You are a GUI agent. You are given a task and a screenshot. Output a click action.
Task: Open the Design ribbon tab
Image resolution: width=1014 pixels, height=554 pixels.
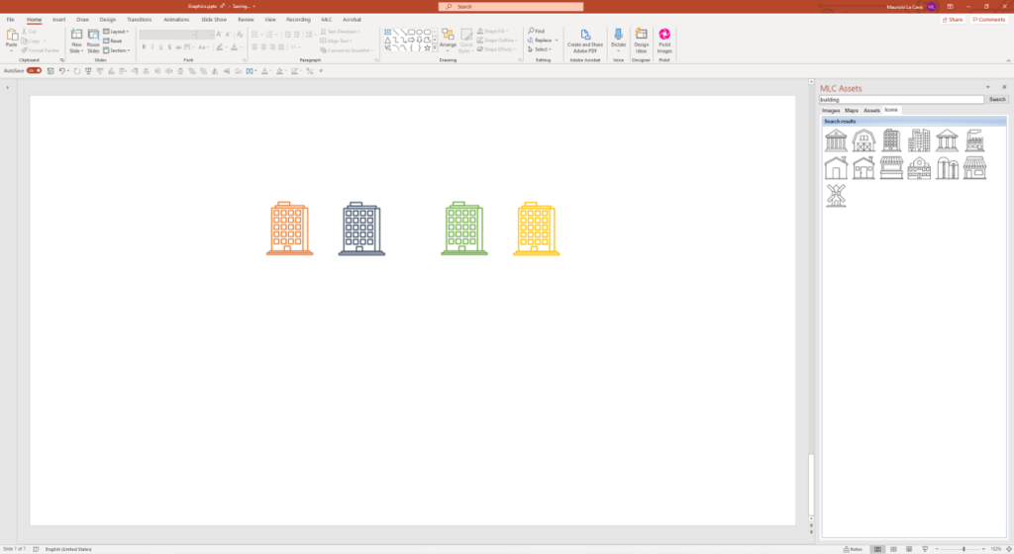[x=107, y=20]
